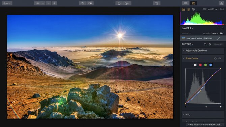Open the LAYERS panel menu
This screenshot has height=127, width=226.
point(187,28)
